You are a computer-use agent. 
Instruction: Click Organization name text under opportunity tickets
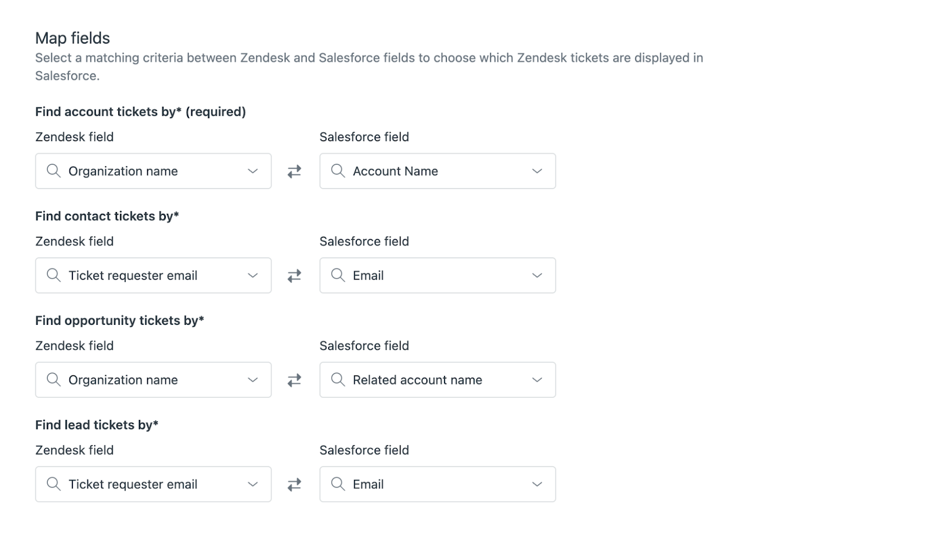tap(123, 380)
